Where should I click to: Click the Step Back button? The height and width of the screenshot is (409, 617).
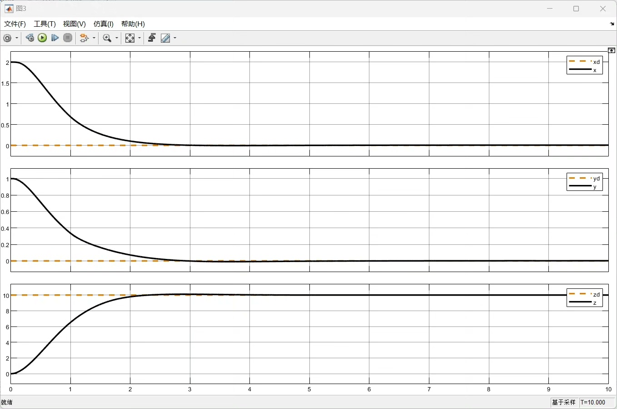point(30,38)
